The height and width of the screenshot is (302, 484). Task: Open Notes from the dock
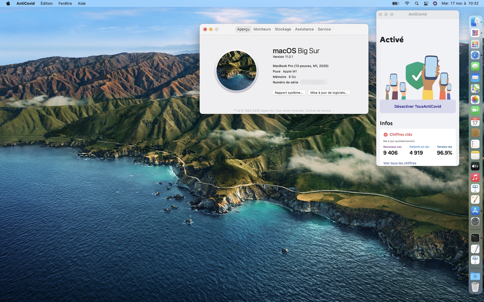475,155
